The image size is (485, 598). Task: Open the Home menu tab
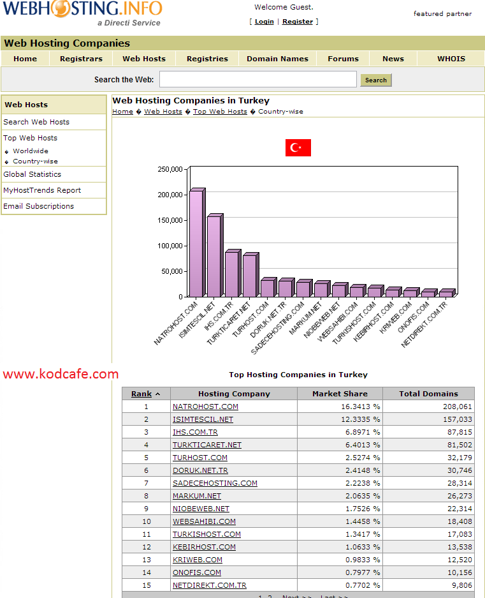[25, 59]
